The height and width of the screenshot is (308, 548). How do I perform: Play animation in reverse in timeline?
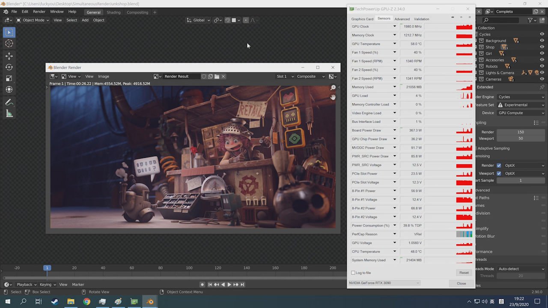(223, 284)
